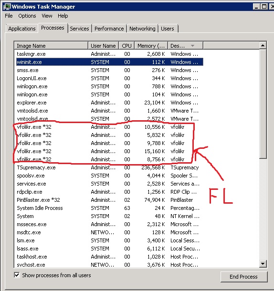The height and width of the screenshot is (291, 274).
Task: Select the taskmgr.exe process
Action: tap(109, 54)
